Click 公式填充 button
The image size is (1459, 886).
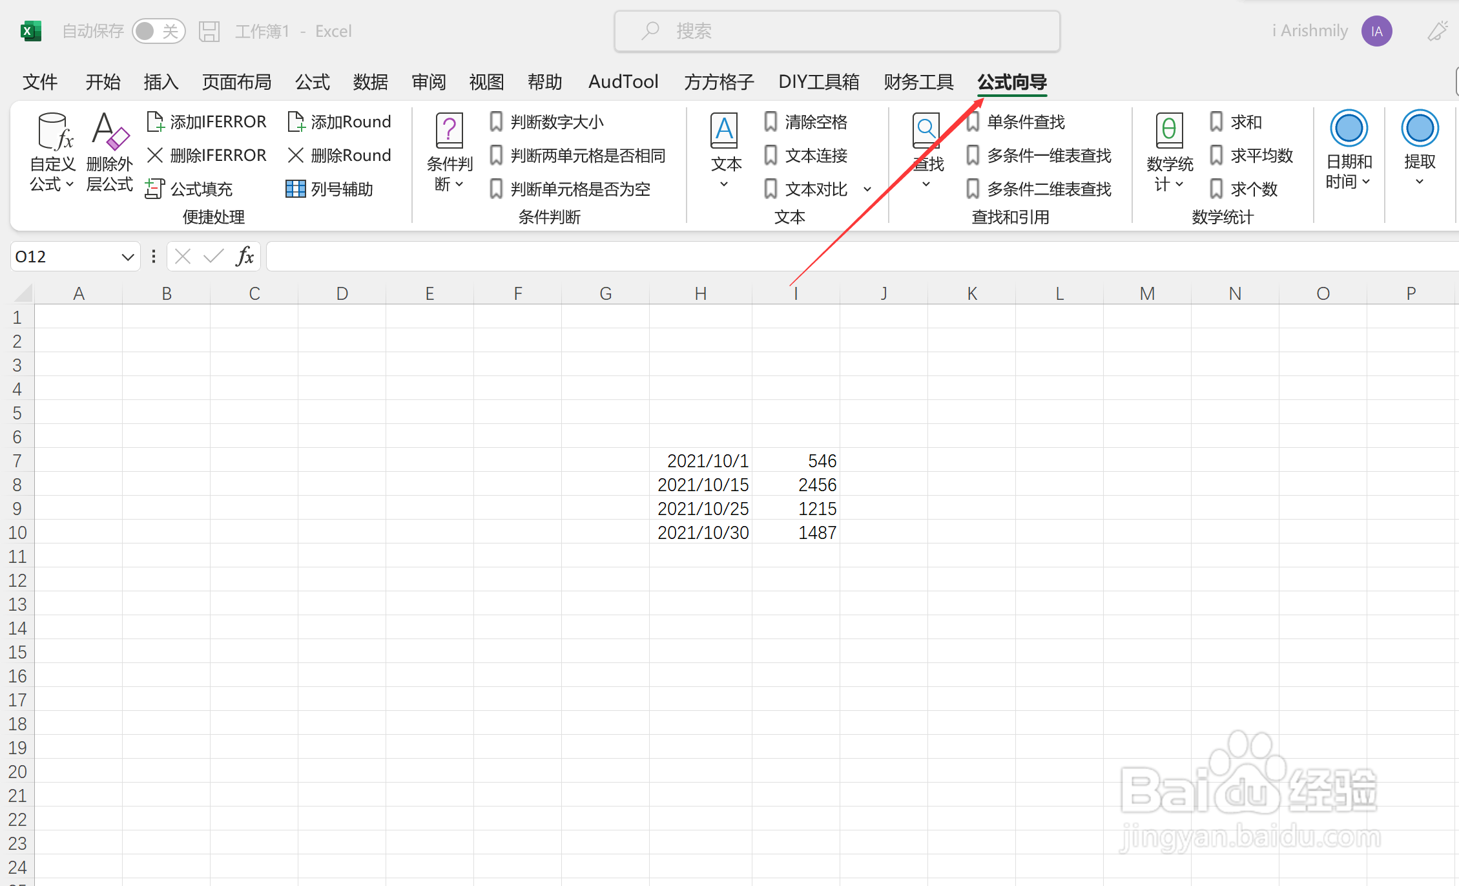189,189
